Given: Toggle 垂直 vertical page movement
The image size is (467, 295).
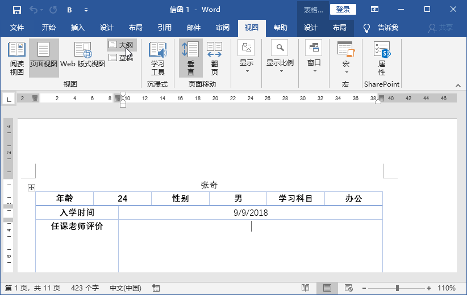Looking at the screenshot, I should tap(191, 58).
